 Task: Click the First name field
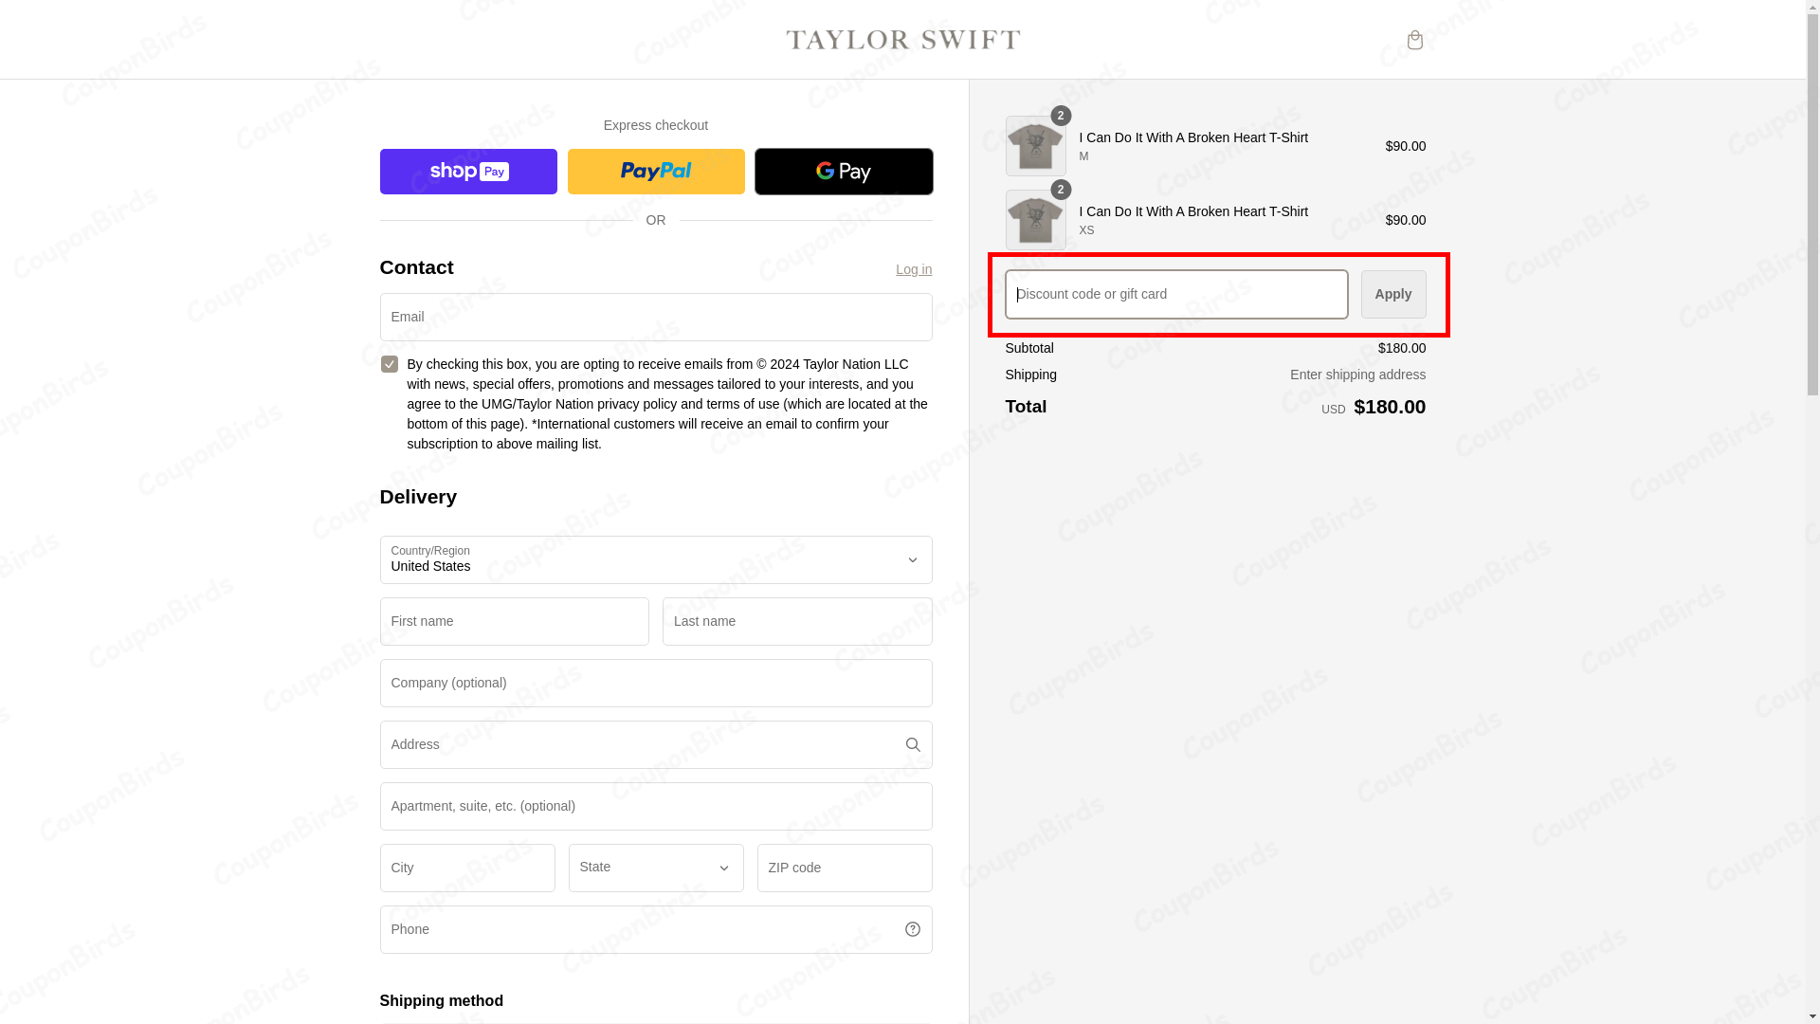point(514,621)
